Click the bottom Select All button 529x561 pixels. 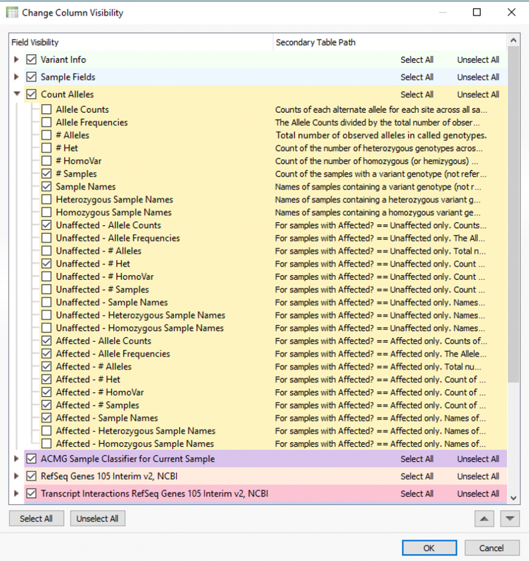(x=36, y=518)
